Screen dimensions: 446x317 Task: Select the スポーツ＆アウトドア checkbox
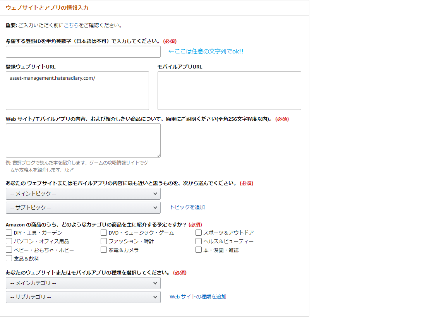[x=198, y=232]
